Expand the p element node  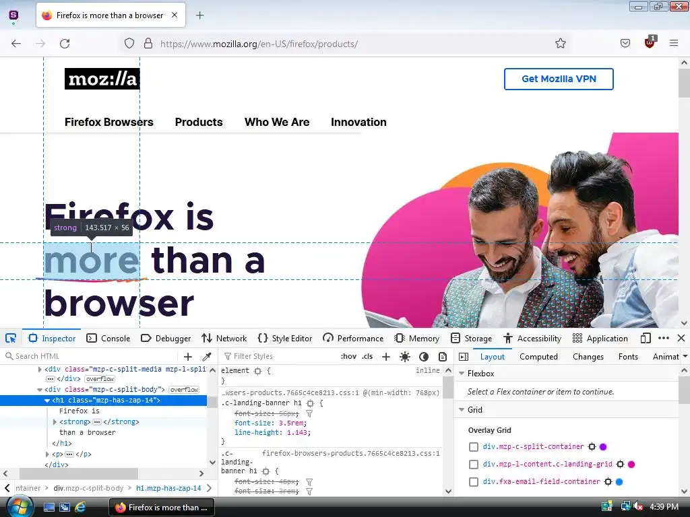(47, 454)
